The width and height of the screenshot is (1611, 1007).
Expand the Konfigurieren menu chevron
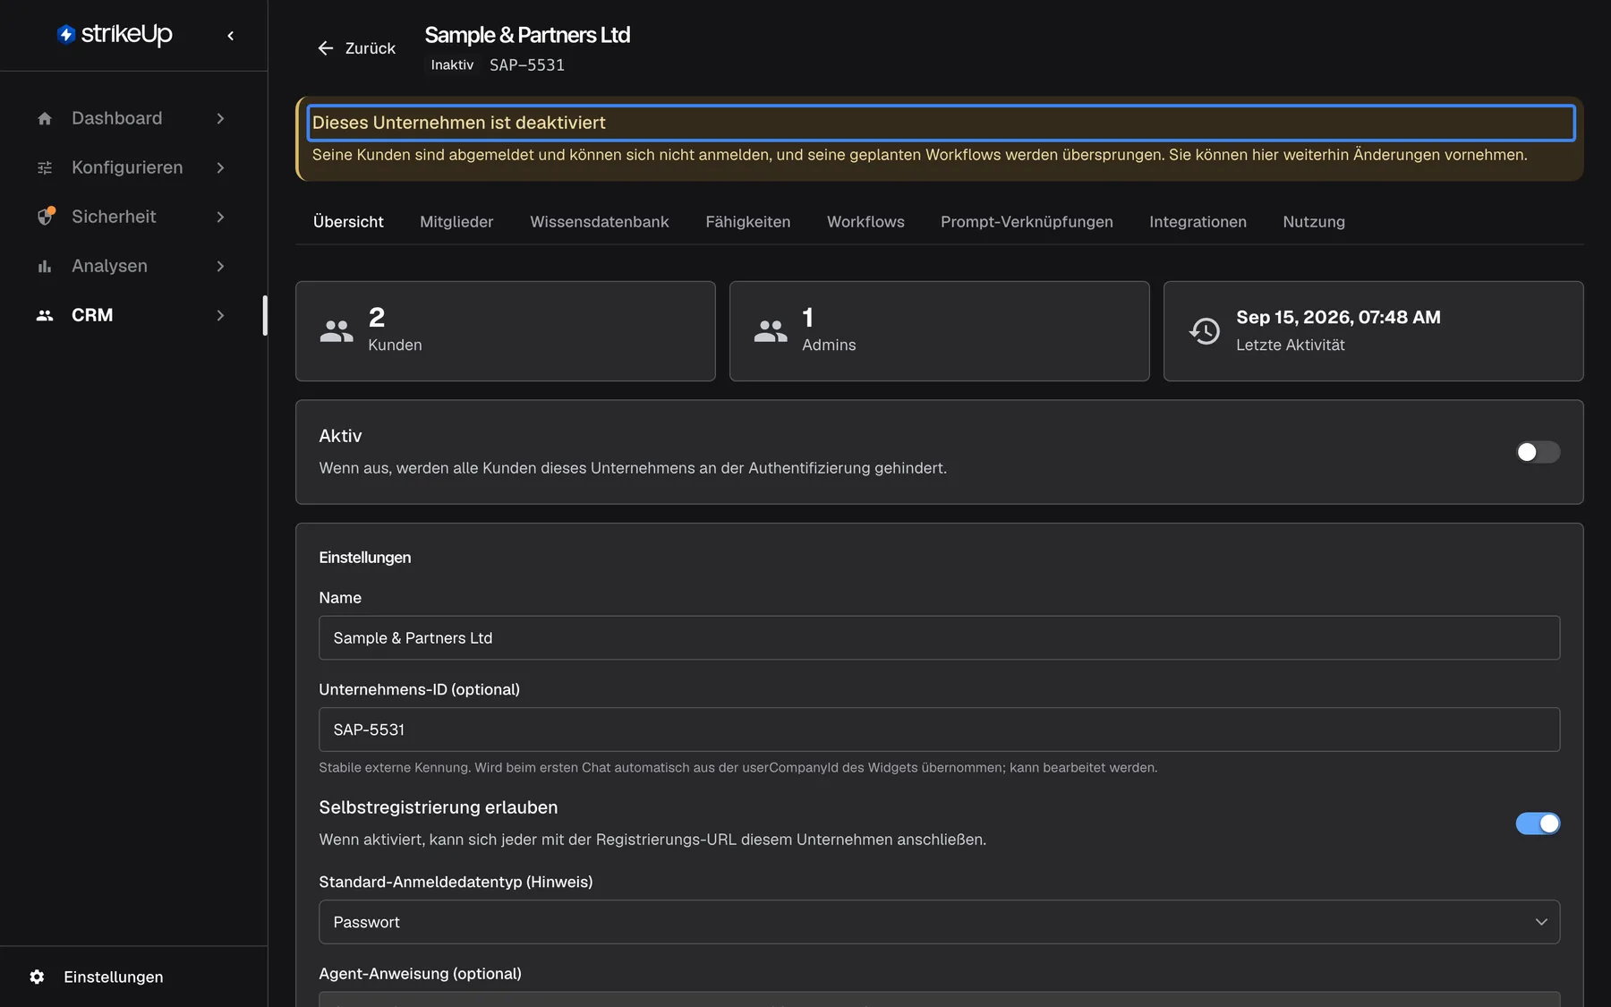click(x=220, y=167)
